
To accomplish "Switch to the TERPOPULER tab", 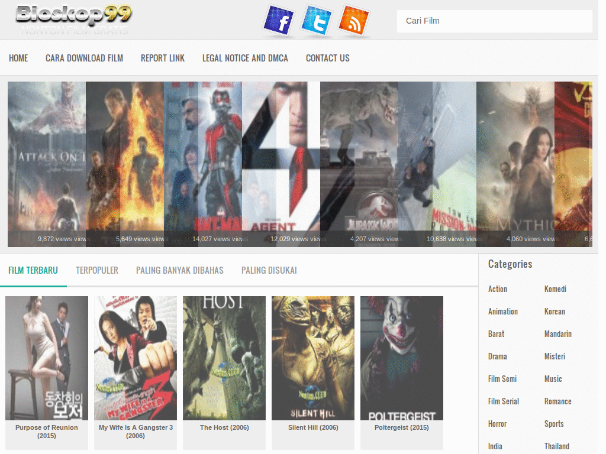I will 97,270.
